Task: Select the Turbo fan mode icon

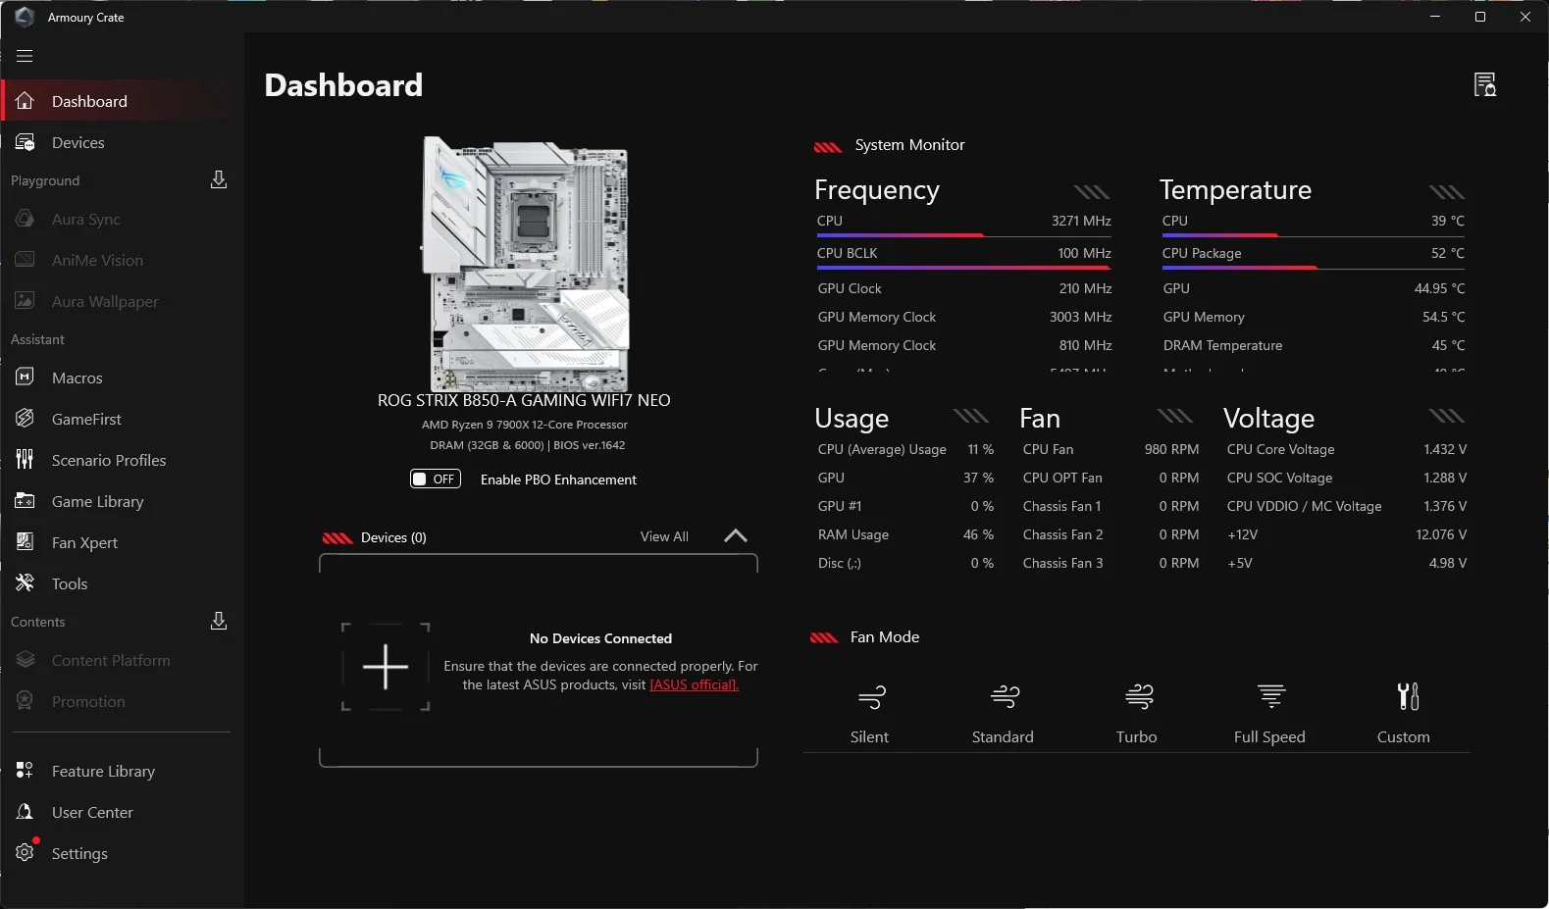Action: point(1138,697)
